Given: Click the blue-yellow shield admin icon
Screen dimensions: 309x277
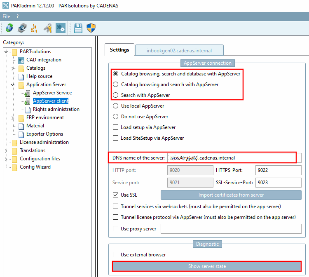Looking at the screenshot, I should click(91, 28).
